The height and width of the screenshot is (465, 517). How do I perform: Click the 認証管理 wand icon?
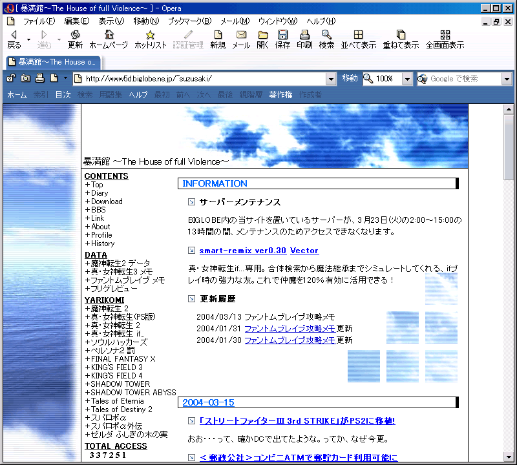(188, 35)
